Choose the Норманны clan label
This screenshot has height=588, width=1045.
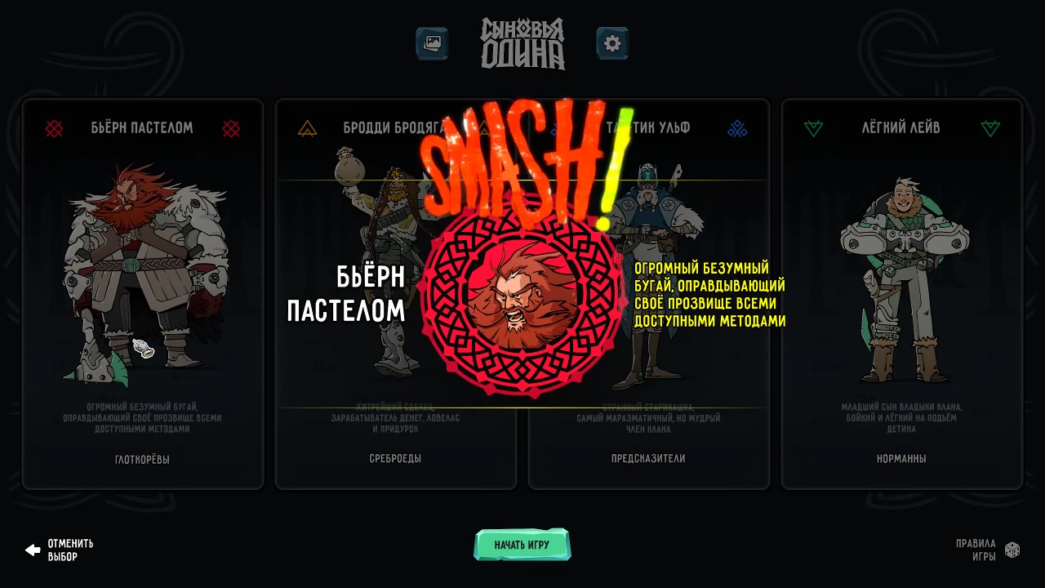[x=901, y=459]
